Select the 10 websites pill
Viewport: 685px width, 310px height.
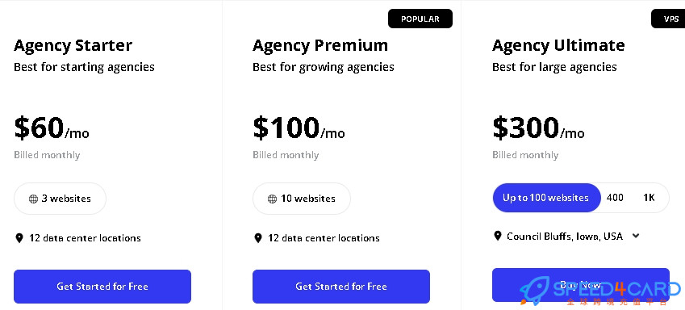[302, 199]
